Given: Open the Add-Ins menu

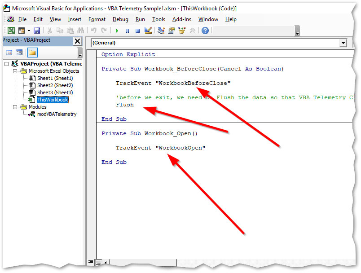Looking at the screenshot, I should click(x=181, y=19).
